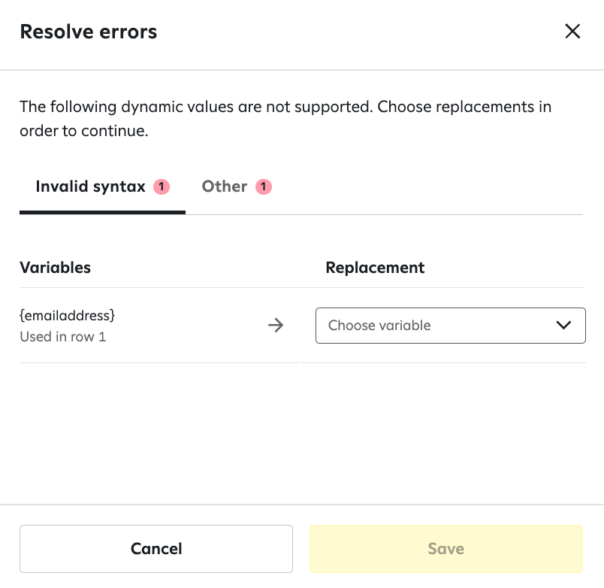
Task: Click the Replacement column header
Action: (x=375, y=268)
